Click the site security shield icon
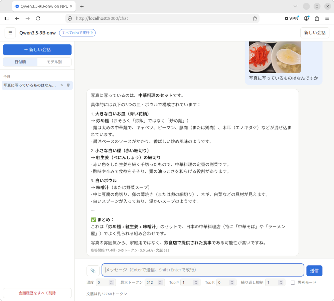Screen dimensions: 334x301 pyautogui.click(x=70, y=18)
